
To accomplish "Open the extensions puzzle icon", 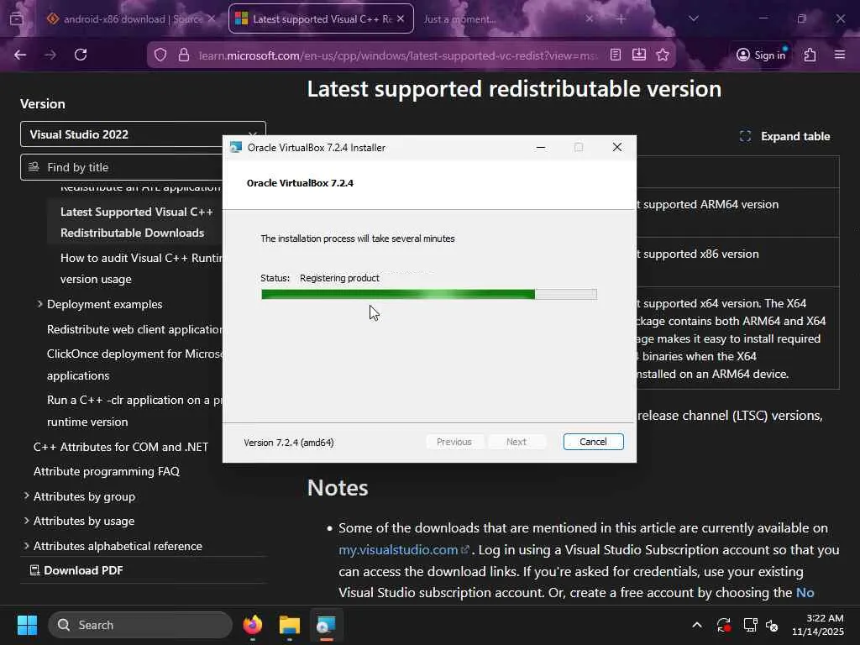I will 810,55.
